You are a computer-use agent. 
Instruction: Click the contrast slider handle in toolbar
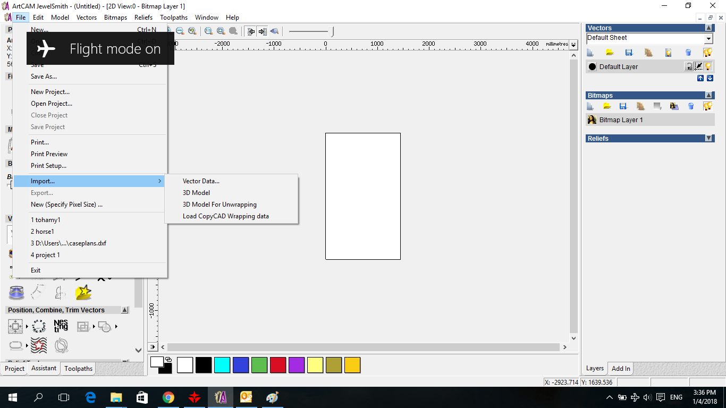click(x=332, y=31)
